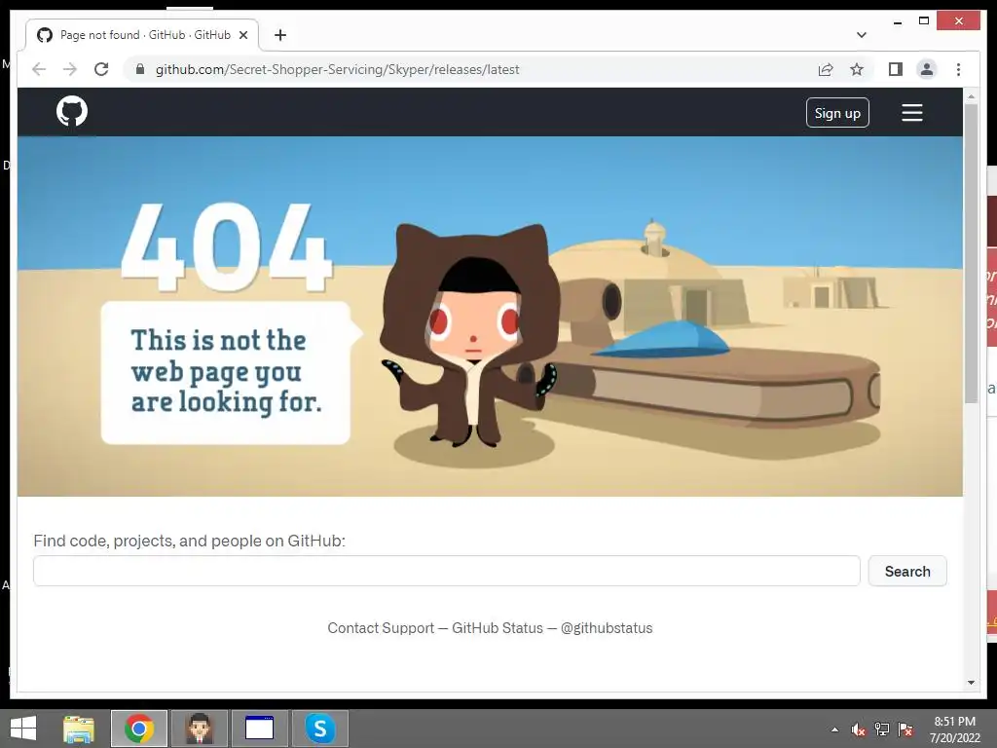
Task: Click the Sign up button
Action: (x=837, y=113)
